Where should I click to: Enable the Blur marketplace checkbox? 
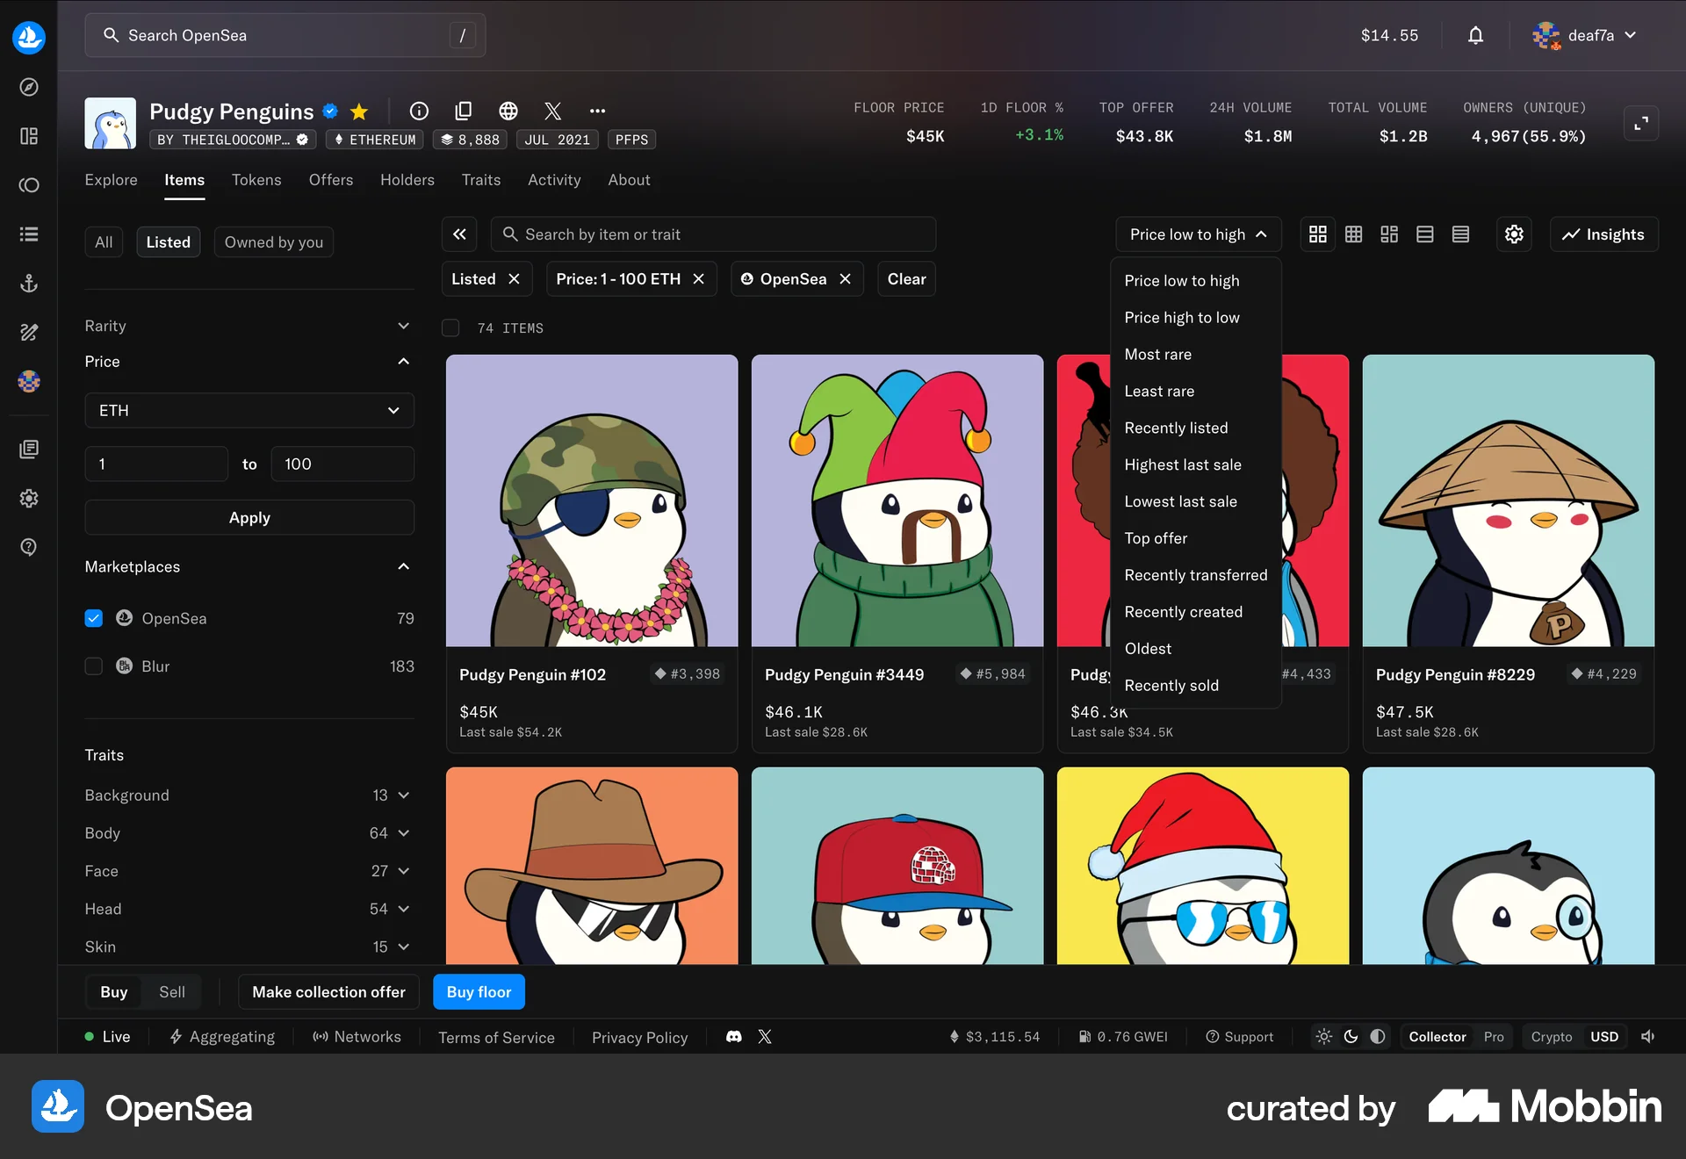click(93, 666)
